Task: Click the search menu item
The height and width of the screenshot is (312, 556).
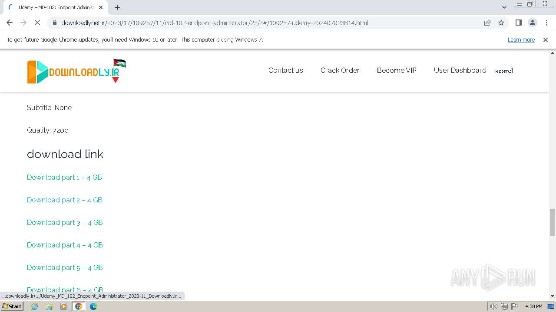Action: pyautogui.click(x=504, y=71)
